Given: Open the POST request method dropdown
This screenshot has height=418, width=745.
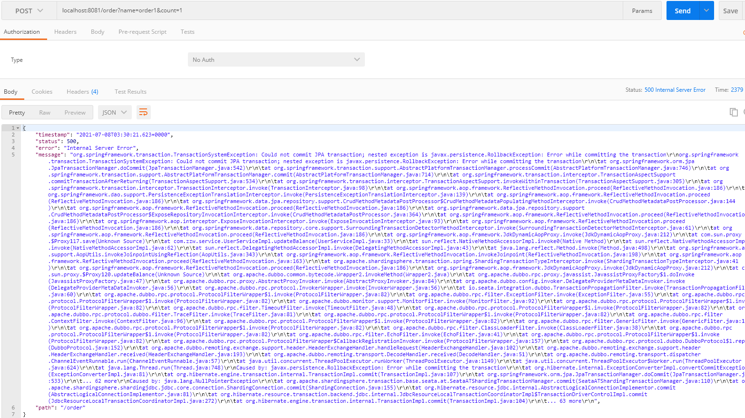Looking at the screenshot, I should (29, 10).
